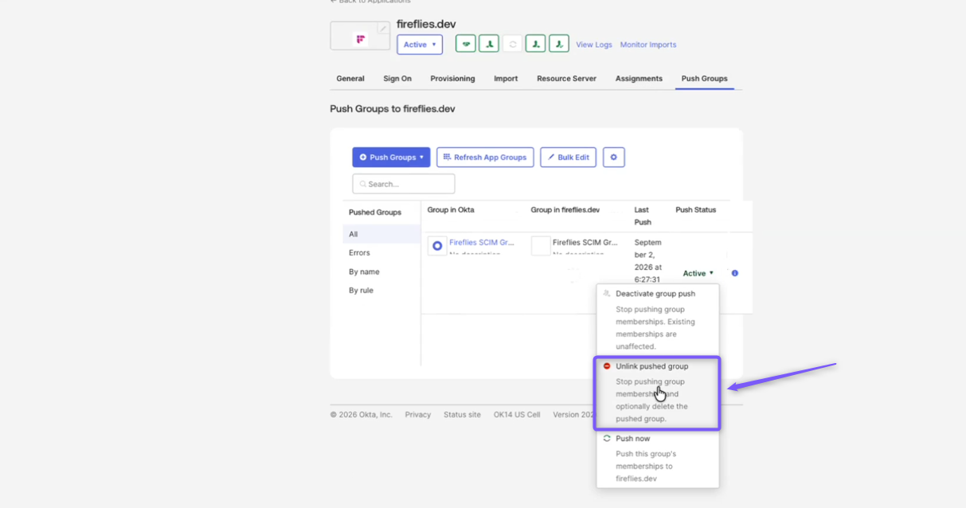Click the Pushed Groups sidebar heading
This screenshot has width=966, height=508.
click(x=375, y=213)
